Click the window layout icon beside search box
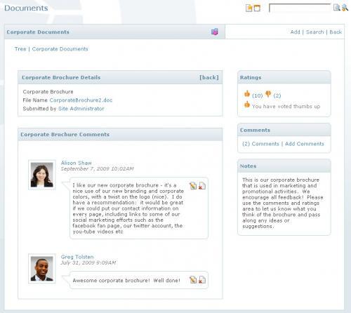Viewport: 351px width, 313px height. click(257, 8)
